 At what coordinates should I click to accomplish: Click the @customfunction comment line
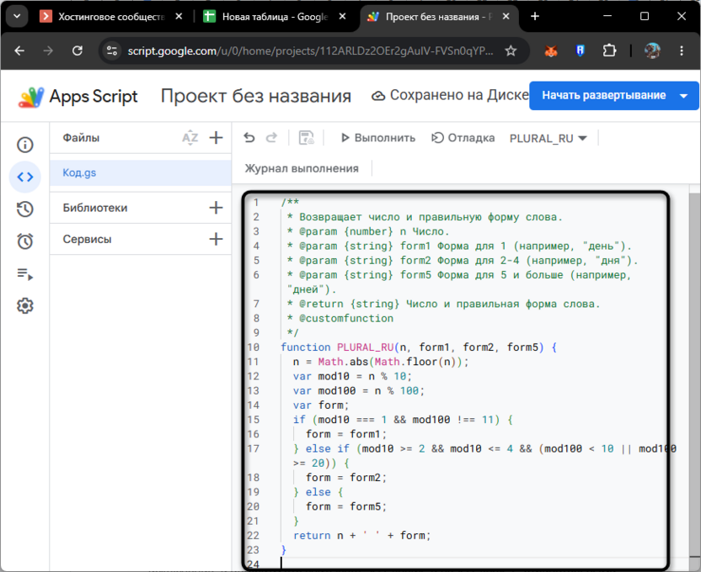340,318
